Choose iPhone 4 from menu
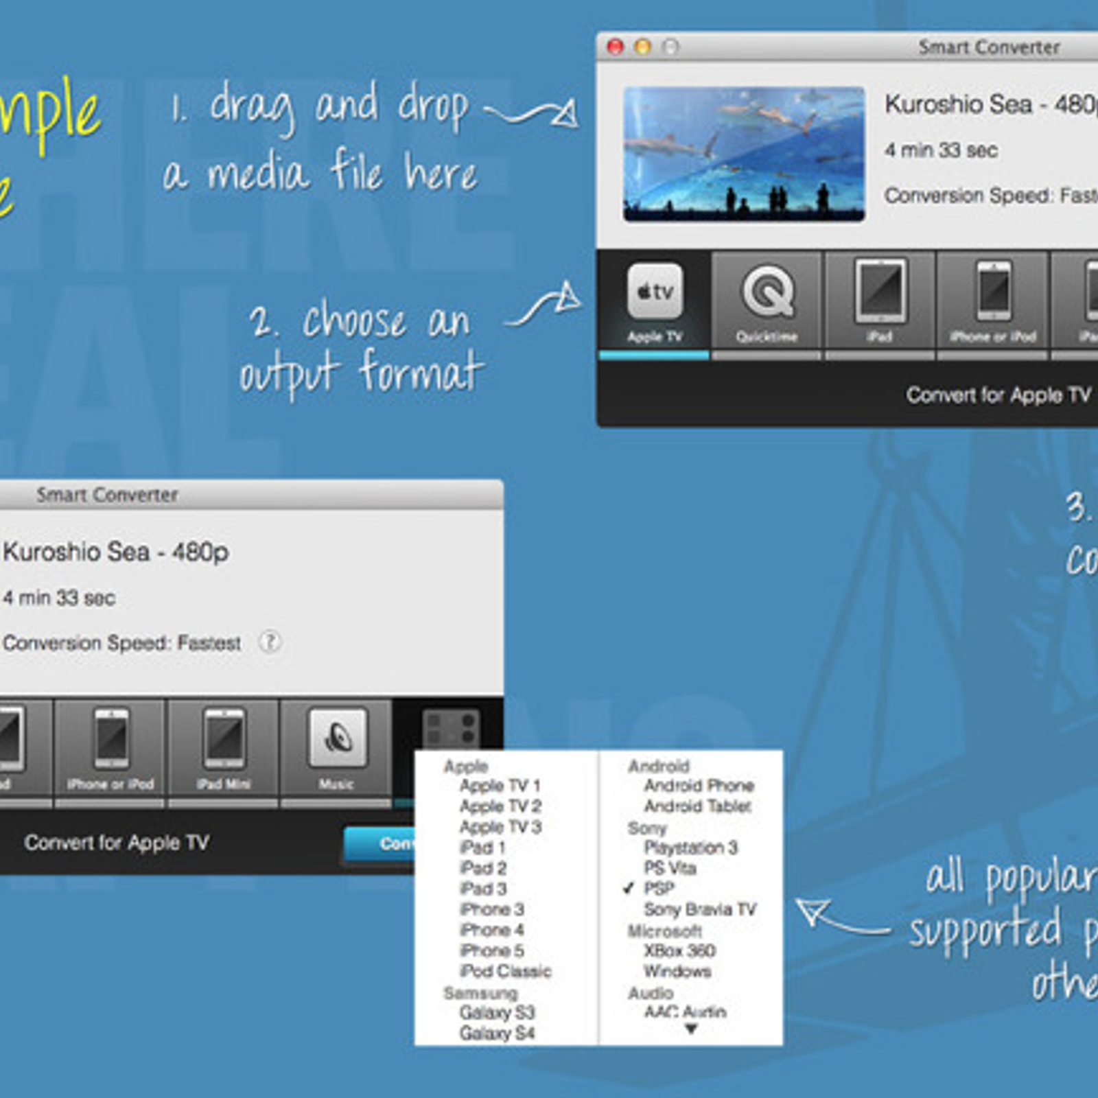 tap(492, 930)
